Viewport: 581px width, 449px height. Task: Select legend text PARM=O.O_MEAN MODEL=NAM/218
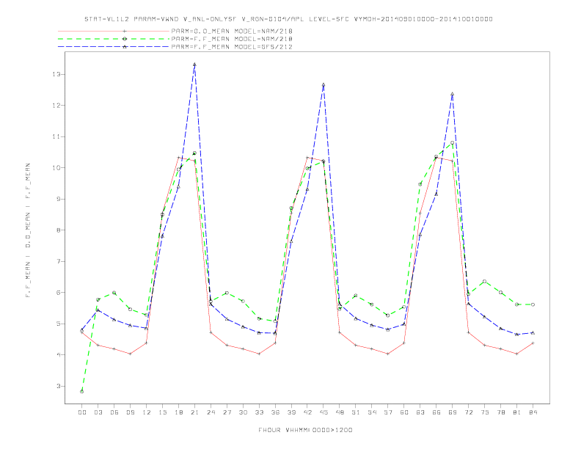pyautogui.click(x=232, y=31)
